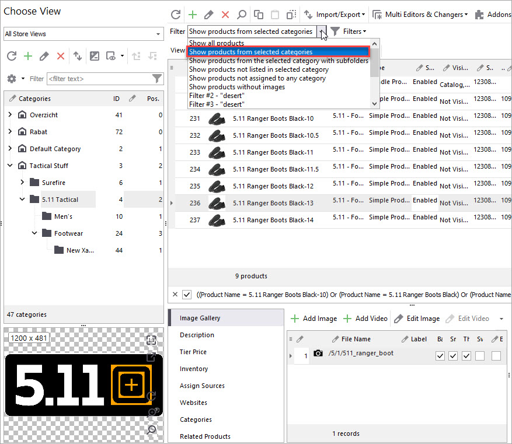Open the Addons puzzle icon

[479, 15]
